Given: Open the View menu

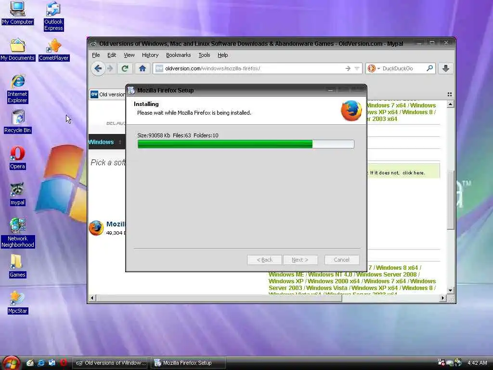Looking at the screenshot, I should [x=129, y=55].
